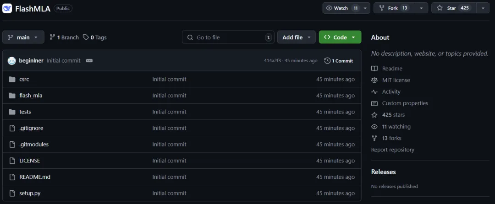Click the setup.py file icon
The width and height of the screenshot is (495, 204).
coord(12,193)
